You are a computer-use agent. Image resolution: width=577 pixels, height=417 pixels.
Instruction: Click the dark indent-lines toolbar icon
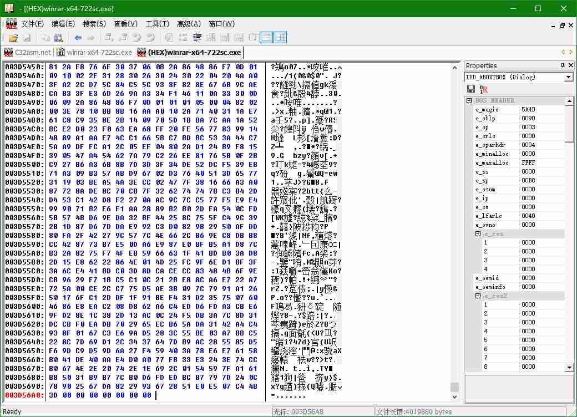pos(198,38)
